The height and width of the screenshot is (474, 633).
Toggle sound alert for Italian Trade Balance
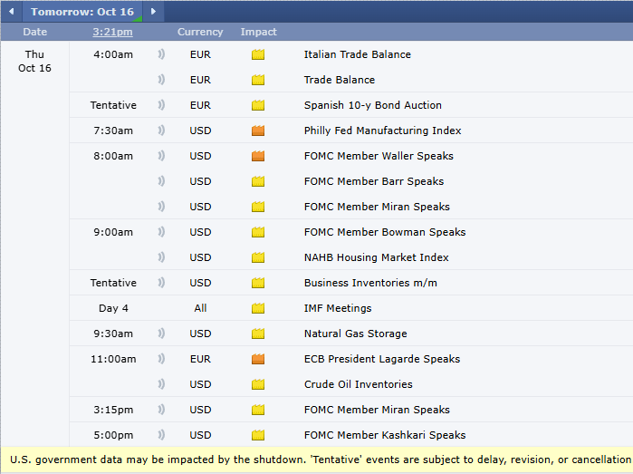coord(161,54)
